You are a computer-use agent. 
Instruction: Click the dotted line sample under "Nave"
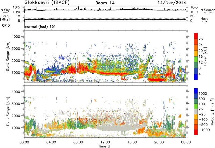(205, 22)
